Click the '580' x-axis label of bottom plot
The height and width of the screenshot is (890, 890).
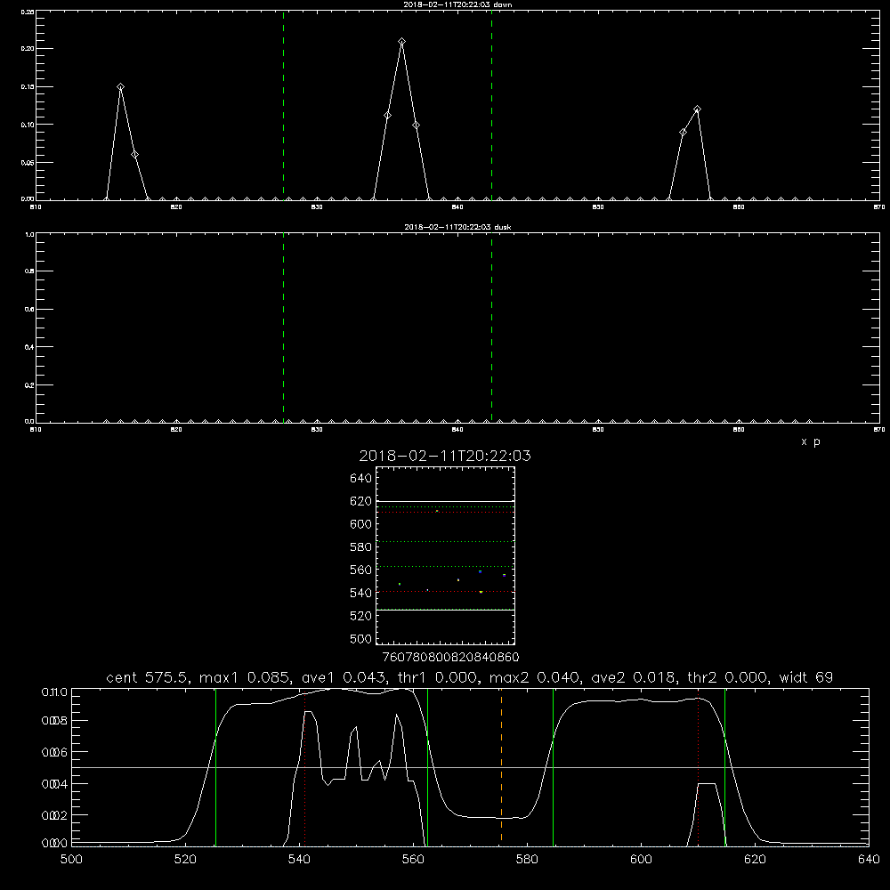[x=527, y=860]
